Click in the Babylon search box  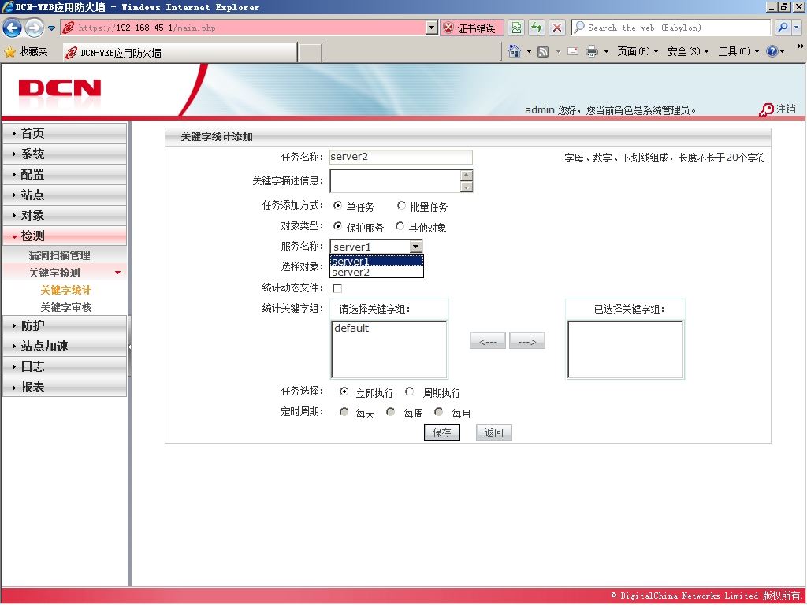[671, 28]
